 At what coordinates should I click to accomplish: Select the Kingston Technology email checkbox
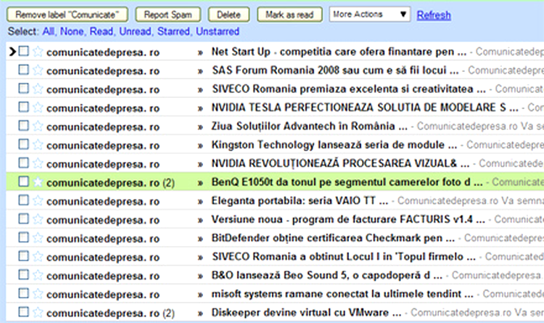24,144
